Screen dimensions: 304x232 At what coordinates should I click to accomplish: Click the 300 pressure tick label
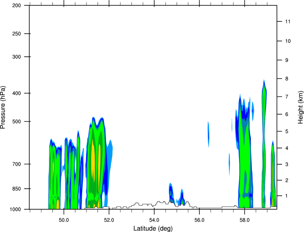tap(16, 57)
